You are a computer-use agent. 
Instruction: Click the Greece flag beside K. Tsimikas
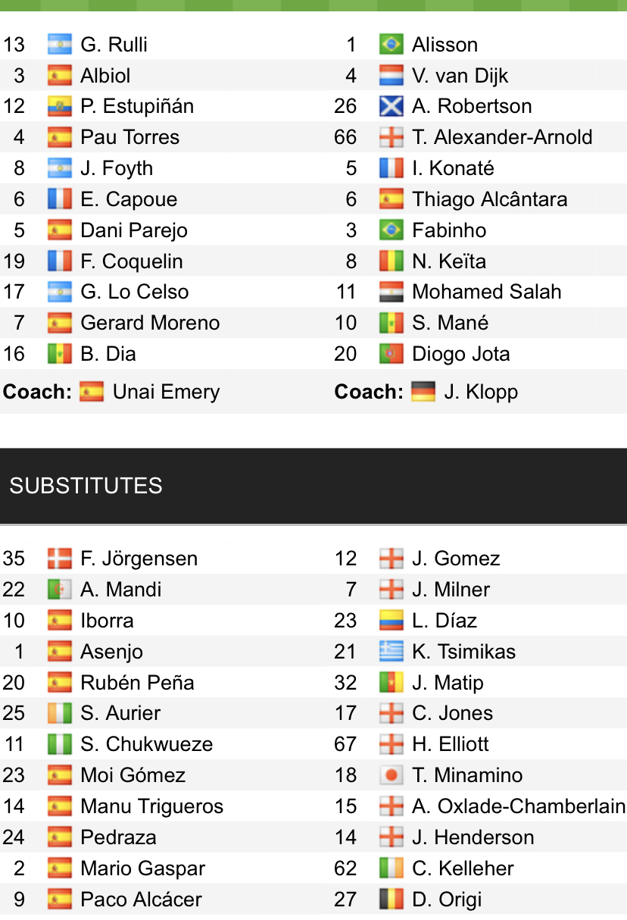(391, 652)
